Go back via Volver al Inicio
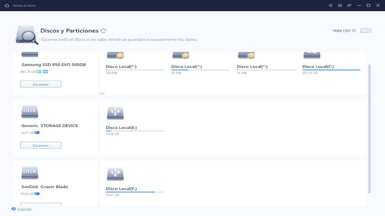This screenshot has width=385, height=216. (24, 6)
